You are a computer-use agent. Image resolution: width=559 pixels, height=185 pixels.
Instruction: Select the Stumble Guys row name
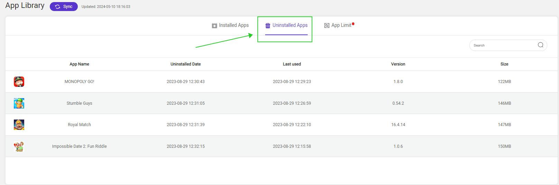(x=80, y=103)
